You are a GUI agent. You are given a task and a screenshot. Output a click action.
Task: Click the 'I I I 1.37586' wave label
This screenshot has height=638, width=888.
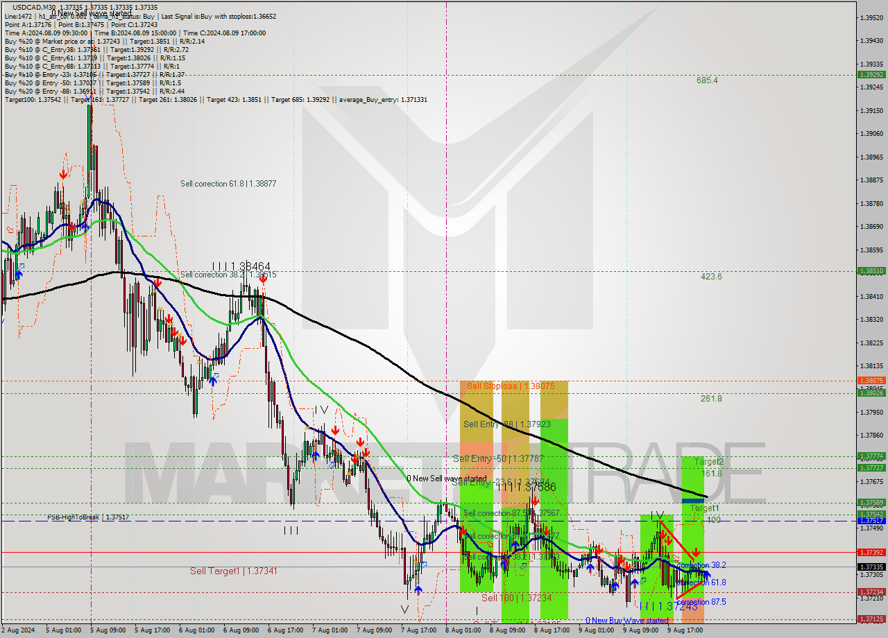click(x=527, y=488)
